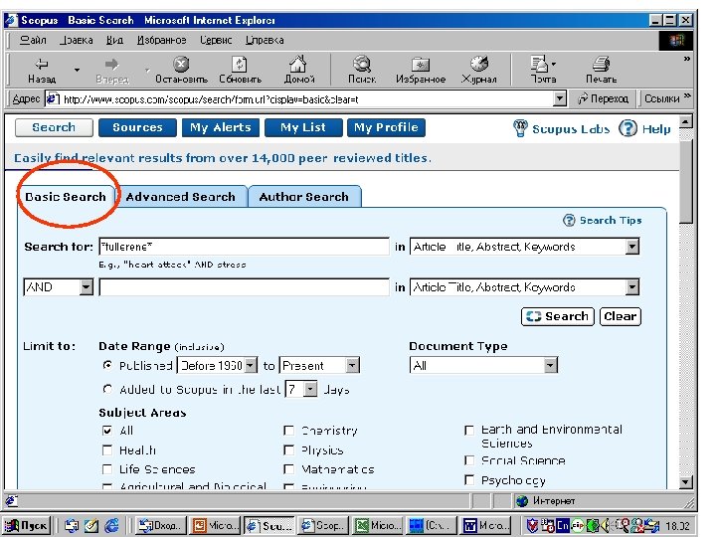Check the Health subject checkbox
This screenshot has width=716, height=537.
(107, 450)
